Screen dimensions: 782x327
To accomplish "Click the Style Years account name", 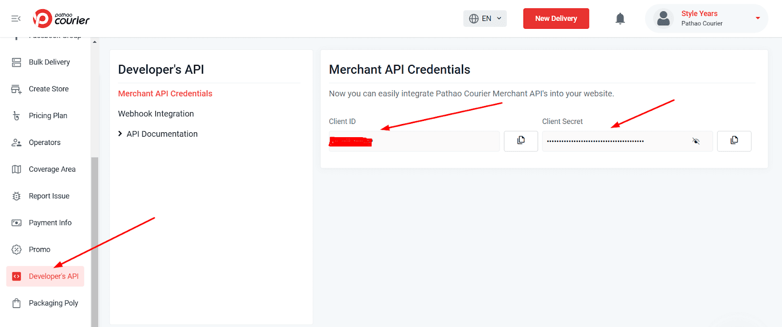I will pos(699,14).
